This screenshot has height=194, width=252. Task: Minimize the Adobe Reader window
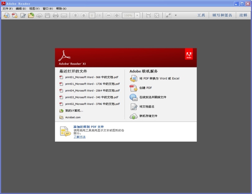coord(236,4)
